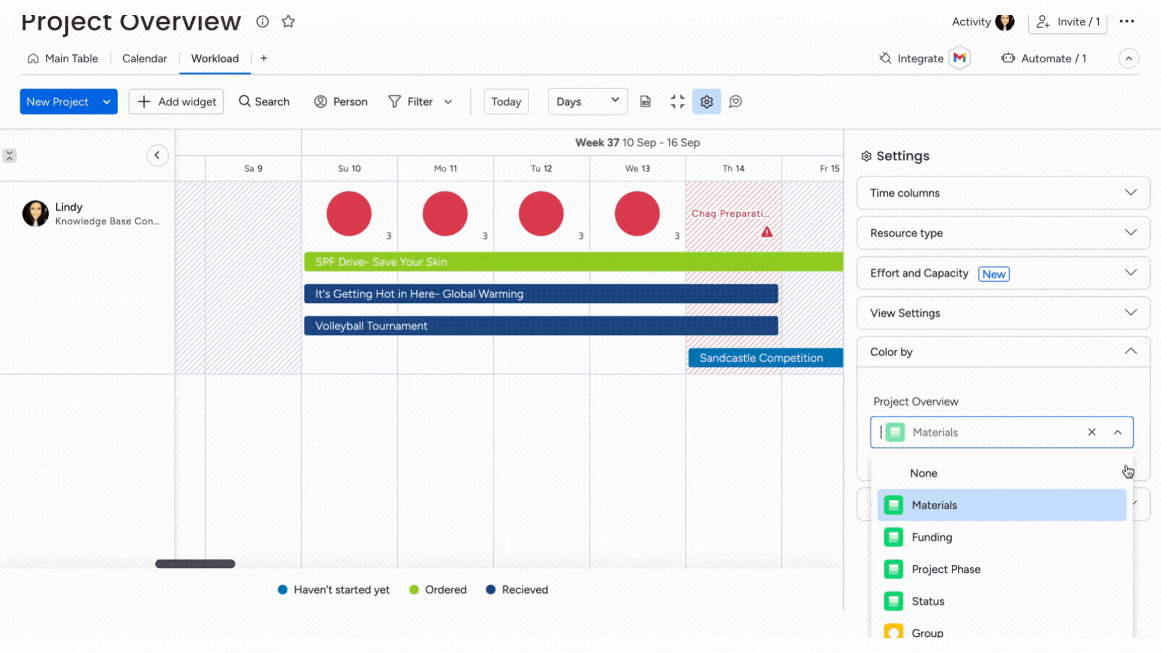Open the comments chat bubble icon
This screenshot has width=1161, height=653.
735,102
